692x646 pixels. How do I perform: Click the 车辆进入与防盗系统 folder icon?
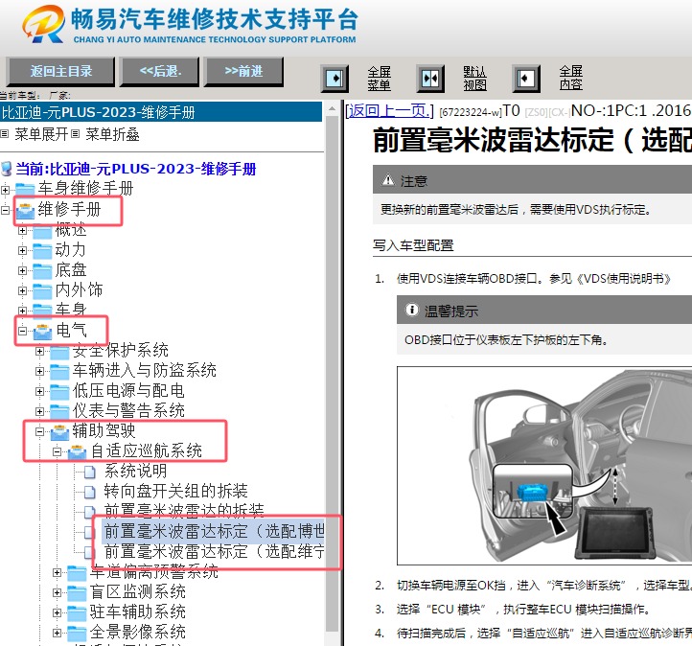(59, 372)
